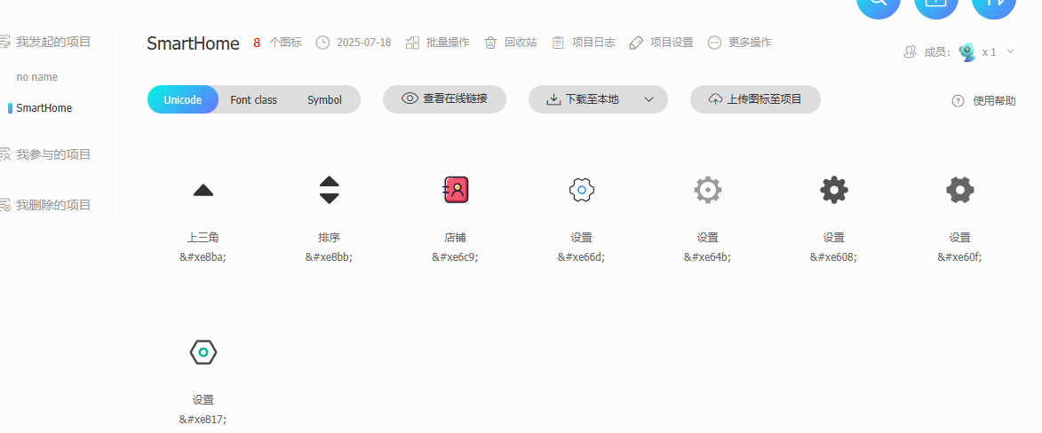Click the search round button at top
Viewport: 1042px width, 433px height.
pyautogui.click(x=879, y=6)
